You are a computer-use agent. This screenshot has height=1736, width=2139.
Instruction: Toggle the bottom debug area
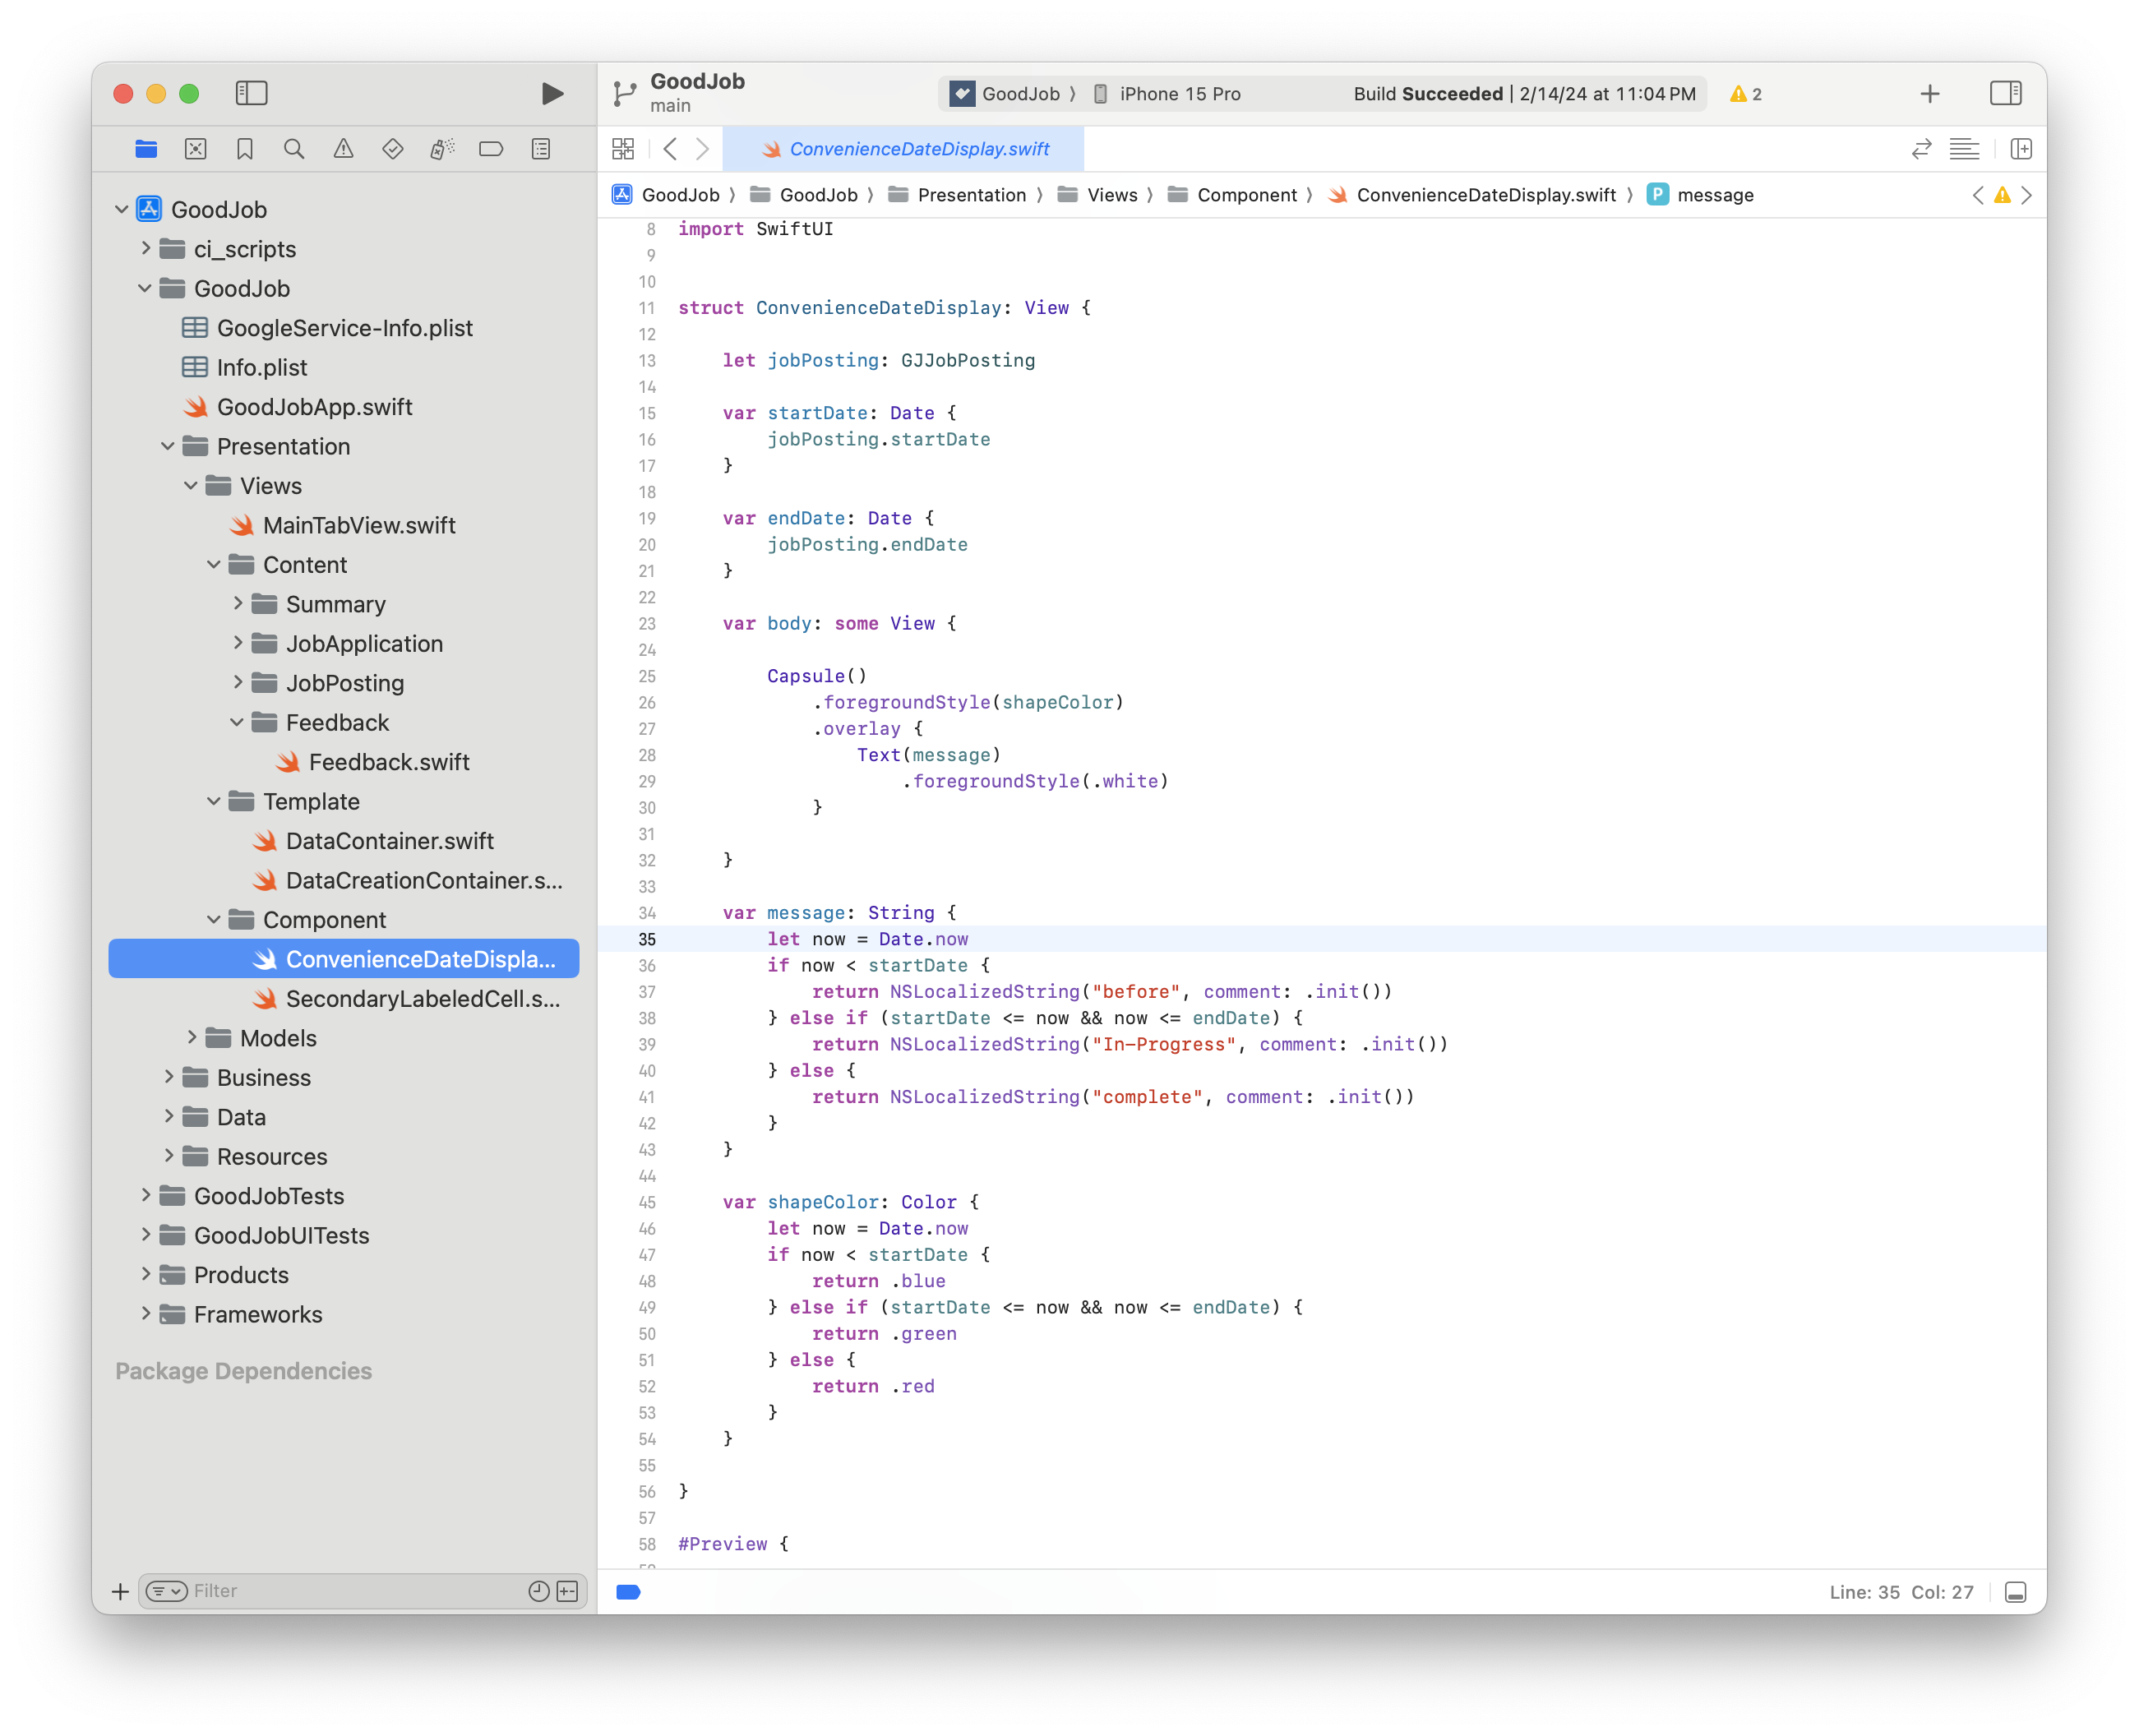coord(2015,1592)
